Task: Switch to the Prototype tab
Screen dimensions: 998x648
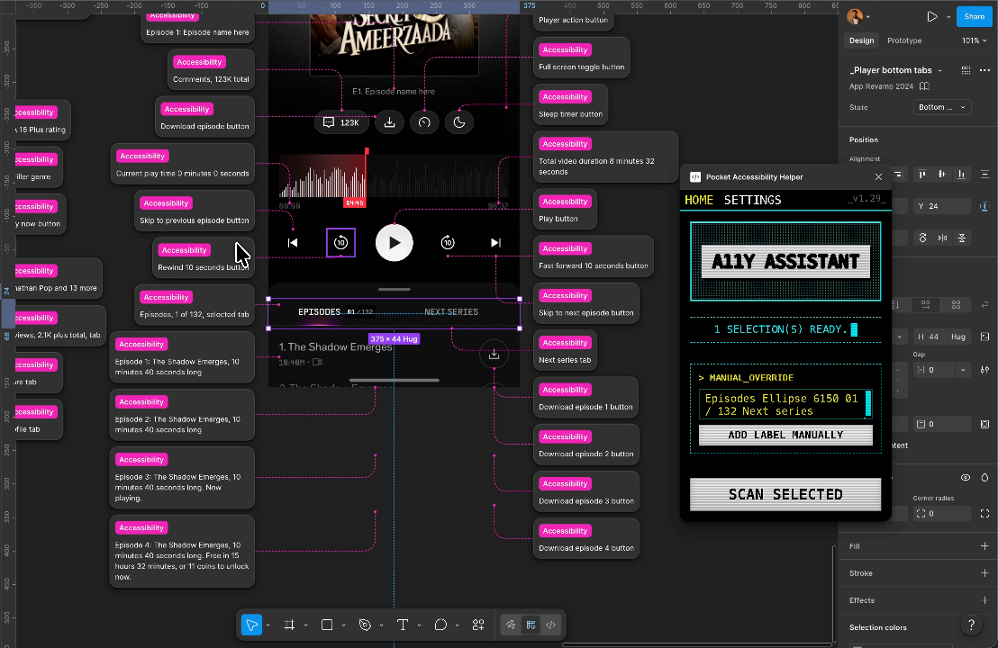Action: [x=903, y=40]
